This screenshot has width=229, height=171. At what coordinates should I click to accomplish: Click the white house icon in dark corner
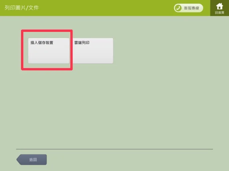(x=220, y=6)
